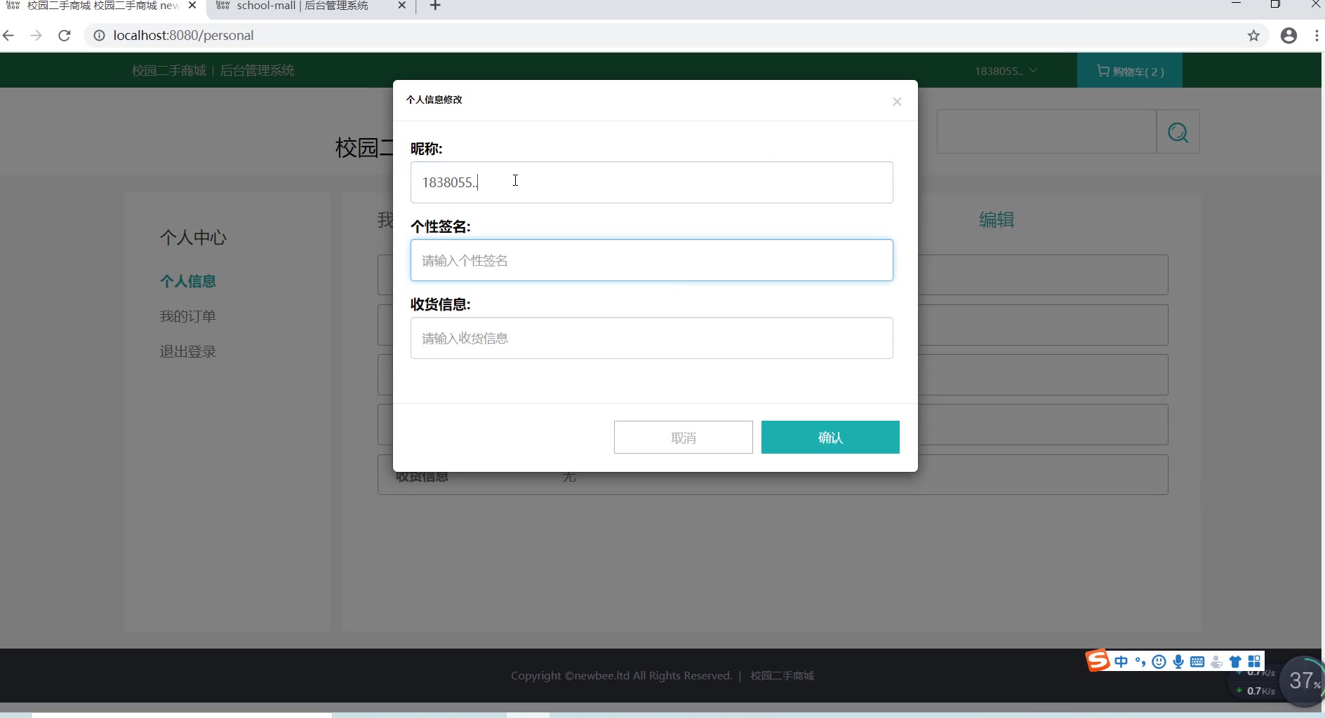Open Sogou emoji smiley panel
This screenshot has width=1325, height=718.
point(1159,662)
